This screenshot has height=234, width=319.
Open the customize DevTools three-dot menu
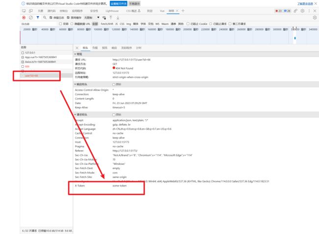(309, 11)
